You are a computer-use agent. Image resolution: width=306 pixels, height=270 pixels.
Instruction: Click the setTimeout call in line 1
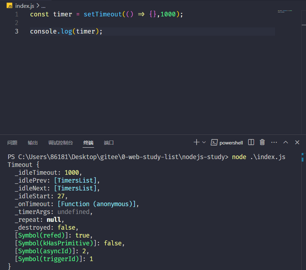click(103, 14)
